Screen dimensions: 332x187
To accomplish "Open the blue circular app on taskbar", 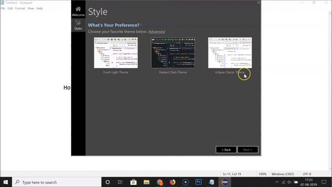I will pyautogui.click(x=186, y=182).
